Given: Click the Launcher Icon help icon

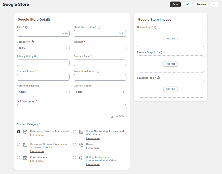Looking at the screenshot, I should pyautogui.click(x=159, y=78).
